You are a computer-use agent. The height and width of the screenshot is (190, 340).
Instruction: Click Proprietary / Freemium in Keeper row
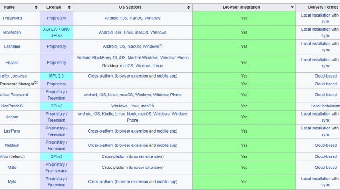57,117
